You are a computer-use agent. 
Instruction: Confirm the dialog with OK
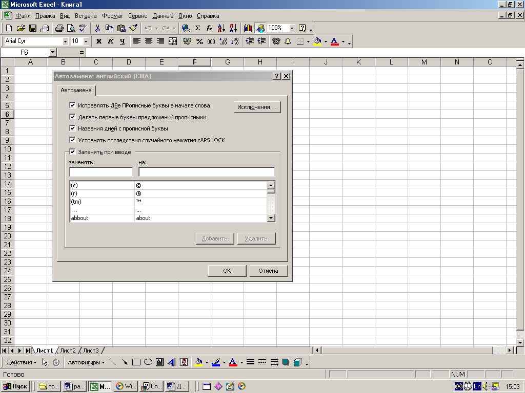tap(227, 271)
